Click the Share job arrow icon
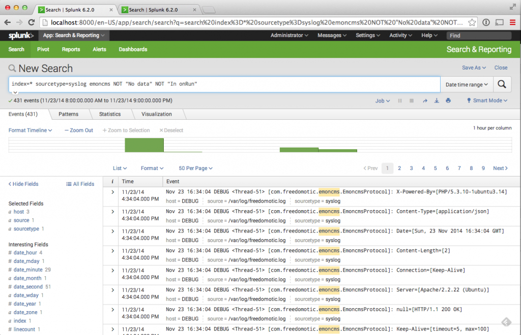The height and width of the screenshot is (335, 521). tap(425, 101)
